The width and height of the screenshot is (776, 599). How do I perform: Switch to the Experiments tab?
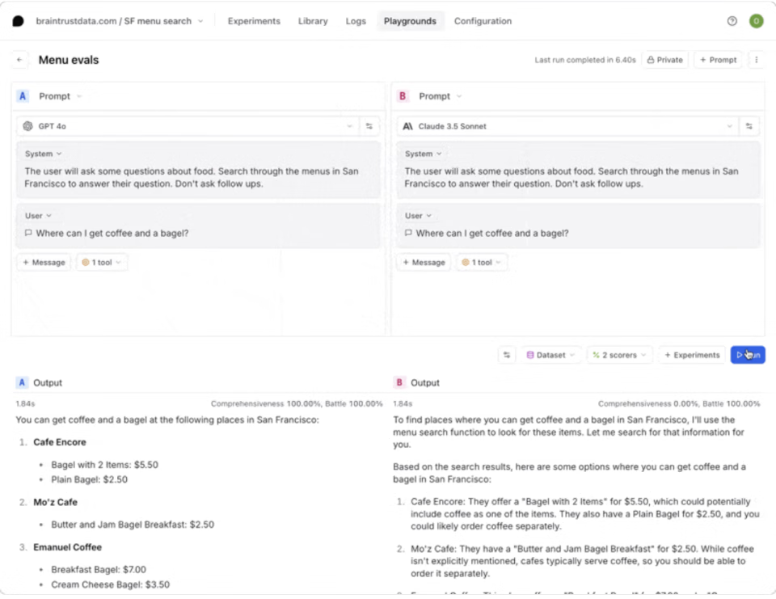(254, 21)
